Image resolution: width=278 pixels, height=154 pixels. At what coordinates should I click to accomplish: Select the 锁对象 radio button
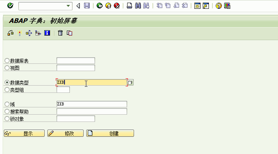coord(7,119)
